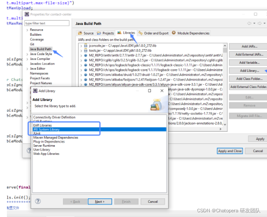267x217 pixels.
Task: Select the Libraries tab
Action: (x=126, y=33)
